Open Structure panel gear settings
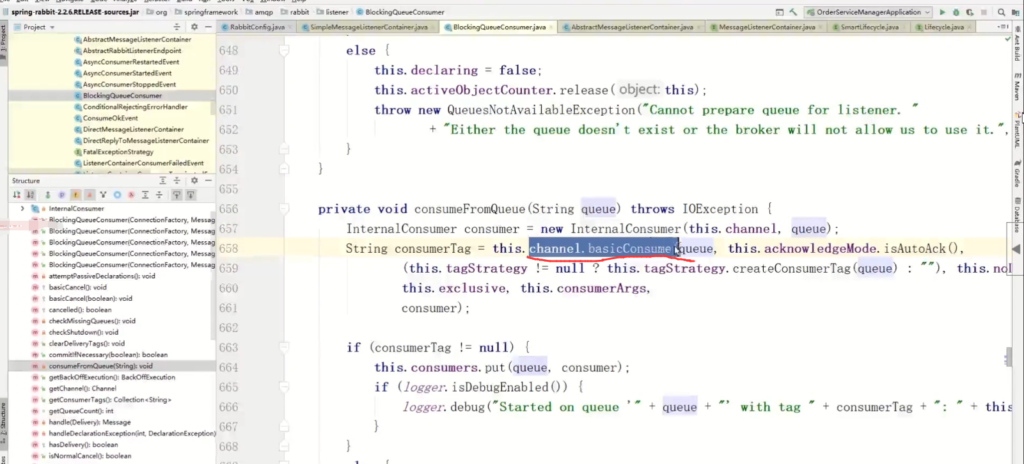 pyautogui.click(x=194, y=180)
